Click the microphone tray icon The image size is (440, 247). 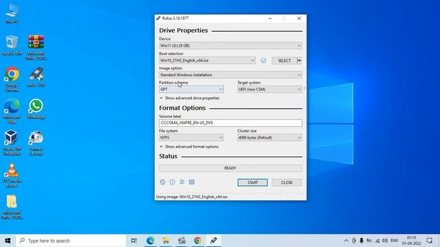362,241
